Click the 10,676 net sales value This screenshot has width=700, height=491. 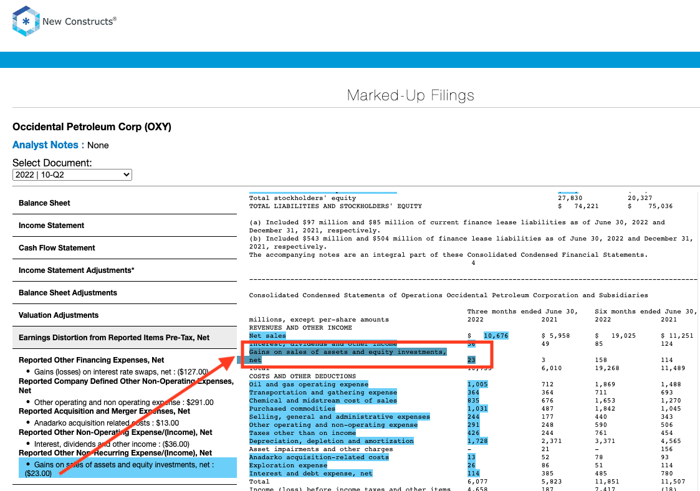496,336
